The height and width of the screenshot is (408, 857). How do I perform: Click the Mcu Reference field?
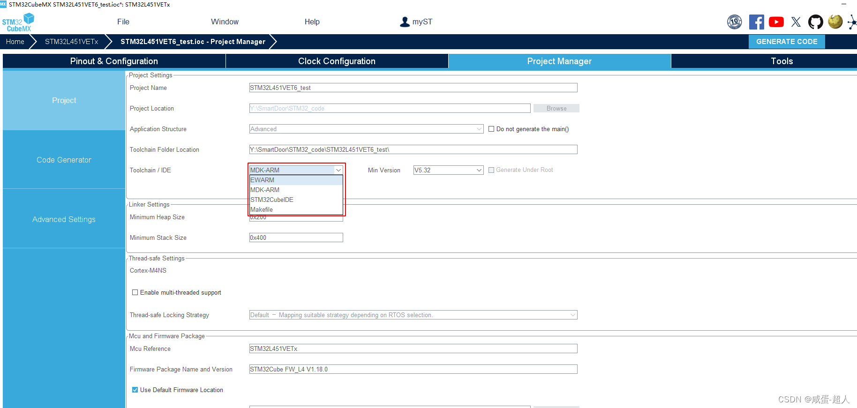point(413,349)
